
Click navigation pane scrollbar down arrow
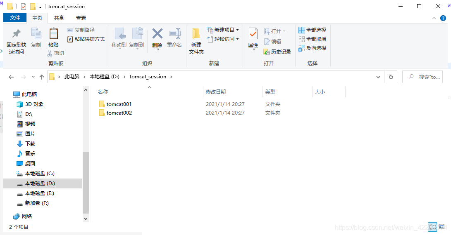click(x=86, y=219)
